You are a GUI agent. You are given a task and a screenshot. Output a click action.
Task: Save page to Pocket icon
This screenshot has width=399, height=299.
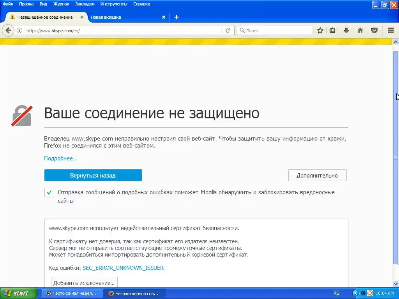pos(374,31)
